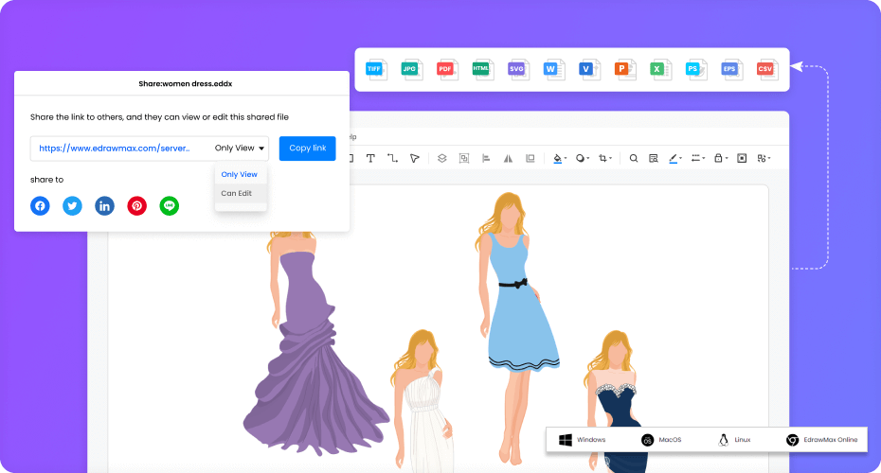Choose Only View in permission list
Screen dimensions: 881x473
(240, 174)
